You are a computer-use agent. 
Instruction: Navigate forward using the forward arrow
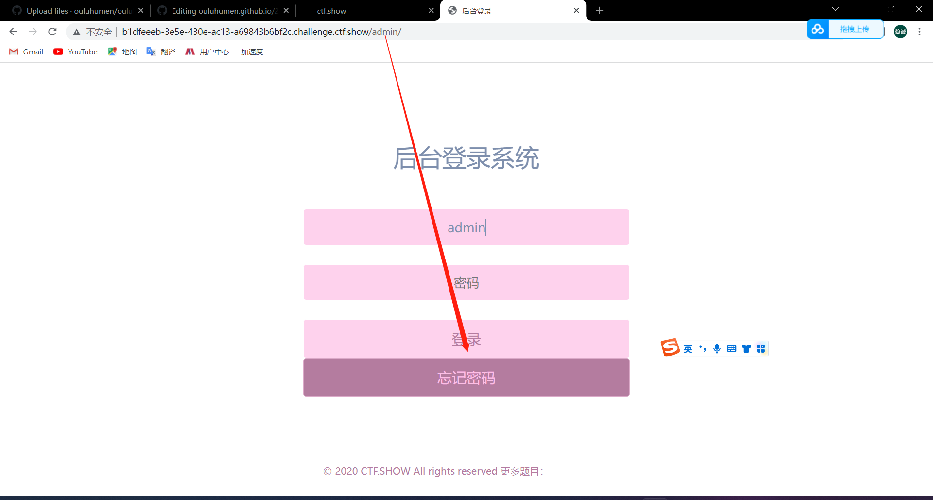33,32
